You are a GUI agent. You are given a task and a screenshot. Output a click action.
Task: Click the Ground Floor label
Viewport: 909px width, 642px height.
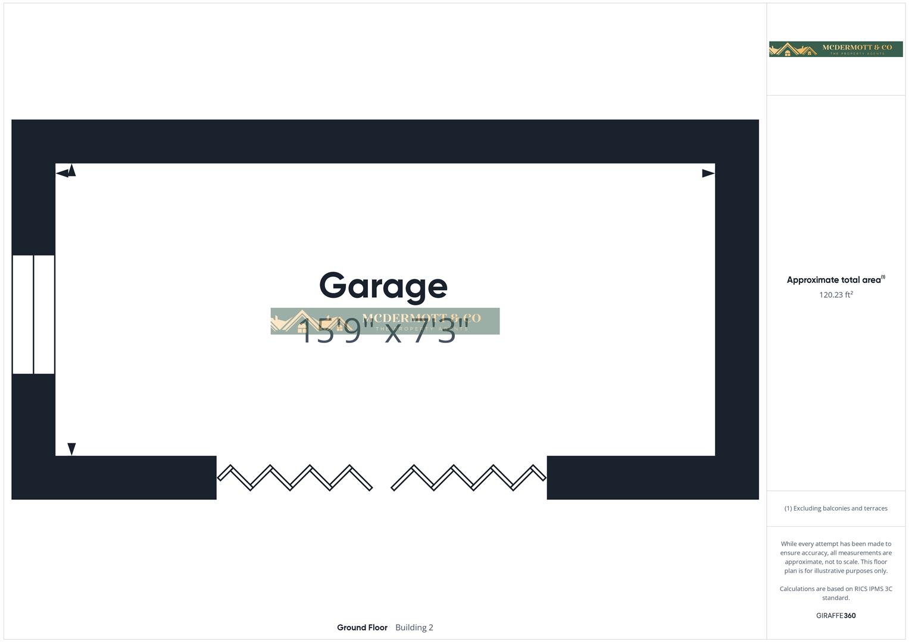pos(362,628)
